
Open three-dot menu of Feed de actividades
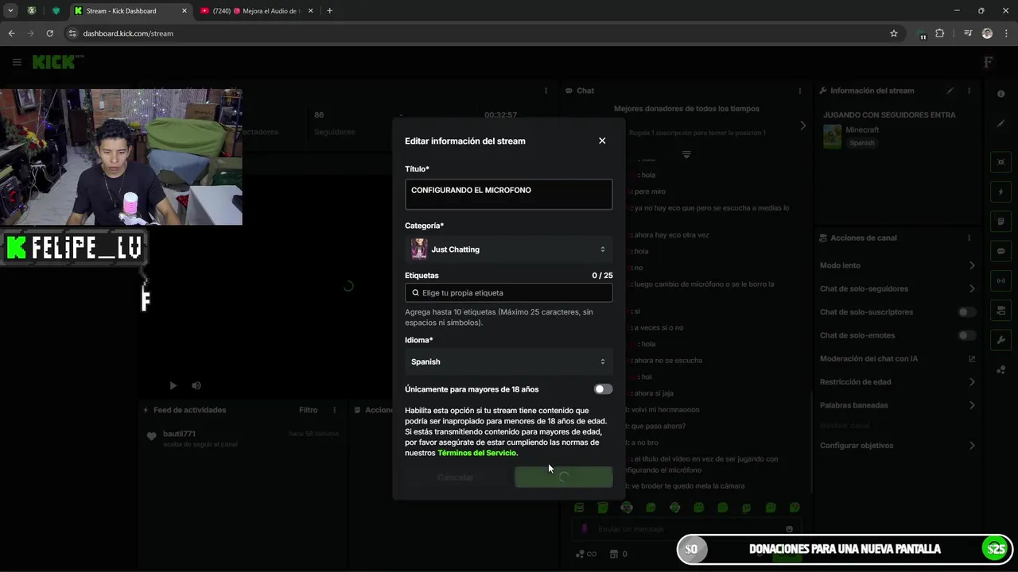point(334,410)
